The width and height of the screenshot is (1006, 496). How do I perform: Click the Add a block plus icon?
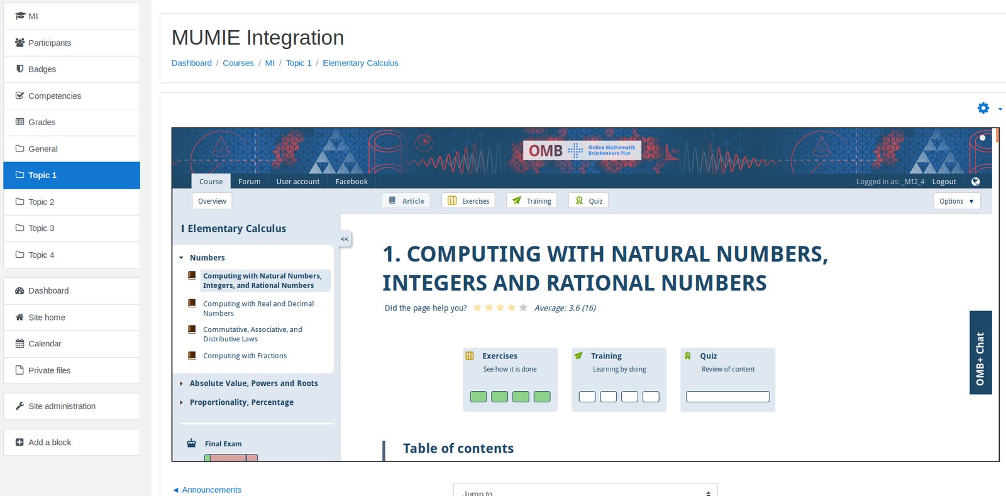coord(20,443)
